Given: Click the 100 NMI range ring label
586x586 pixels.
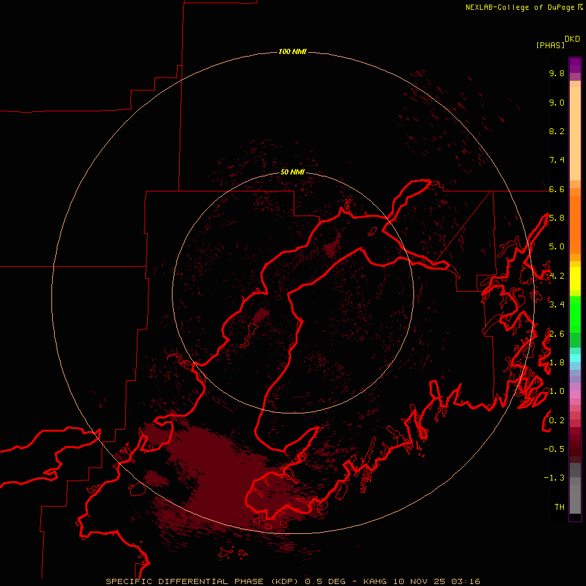Looking at the screenshot, I should [x=292, y=51].
